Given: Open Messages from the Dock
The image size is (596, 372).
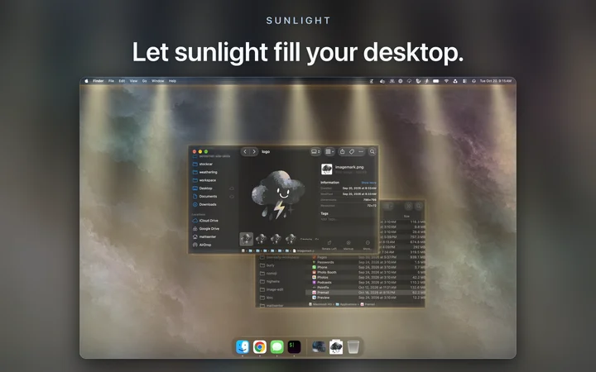Looking at the screenshot, I should (x=277, y=346).
